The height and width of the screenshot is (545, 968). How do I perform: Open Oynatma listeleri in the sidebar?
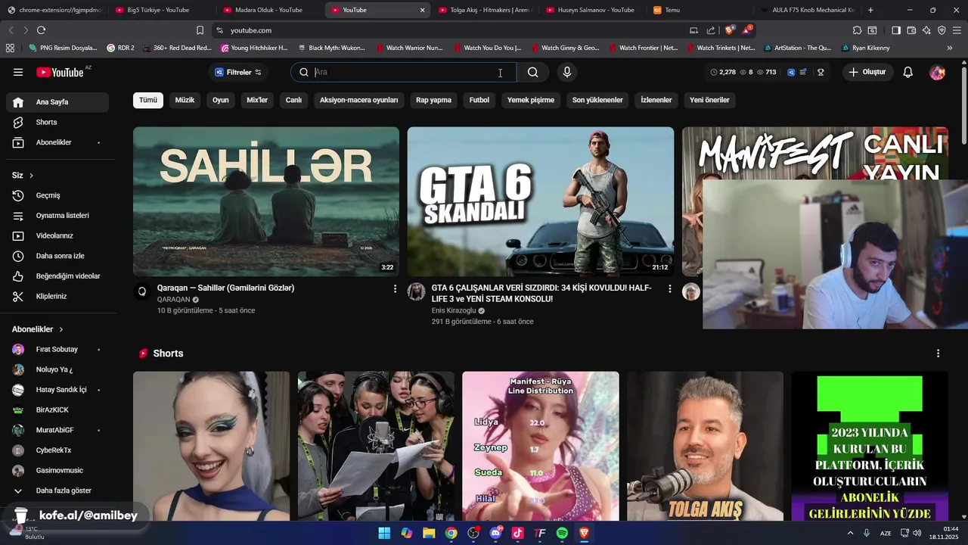pyautogui.click(x=57, y=216)
